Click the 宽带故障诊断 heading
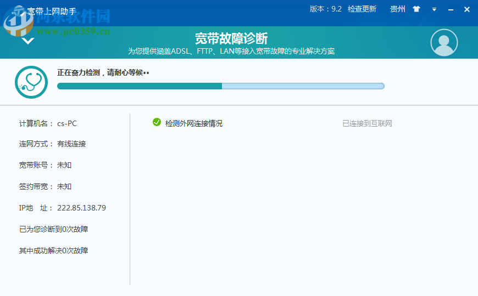The height and width of the screenshot is (296, 478). pos(231,38)
